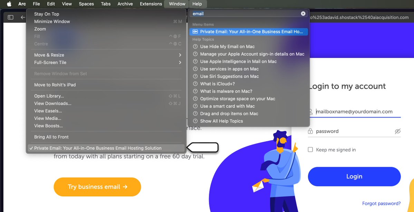Open What is iCloud+? topic

pos(249,84)
